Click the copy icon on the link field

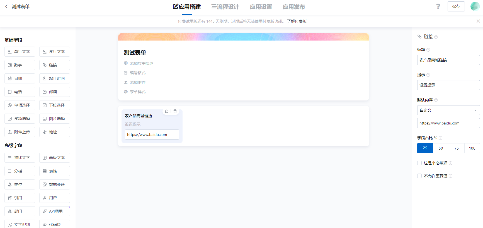[167, 111]
